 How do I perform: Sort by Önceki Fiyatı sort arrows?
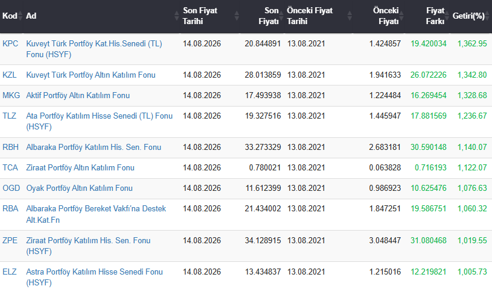pos(401,16)
